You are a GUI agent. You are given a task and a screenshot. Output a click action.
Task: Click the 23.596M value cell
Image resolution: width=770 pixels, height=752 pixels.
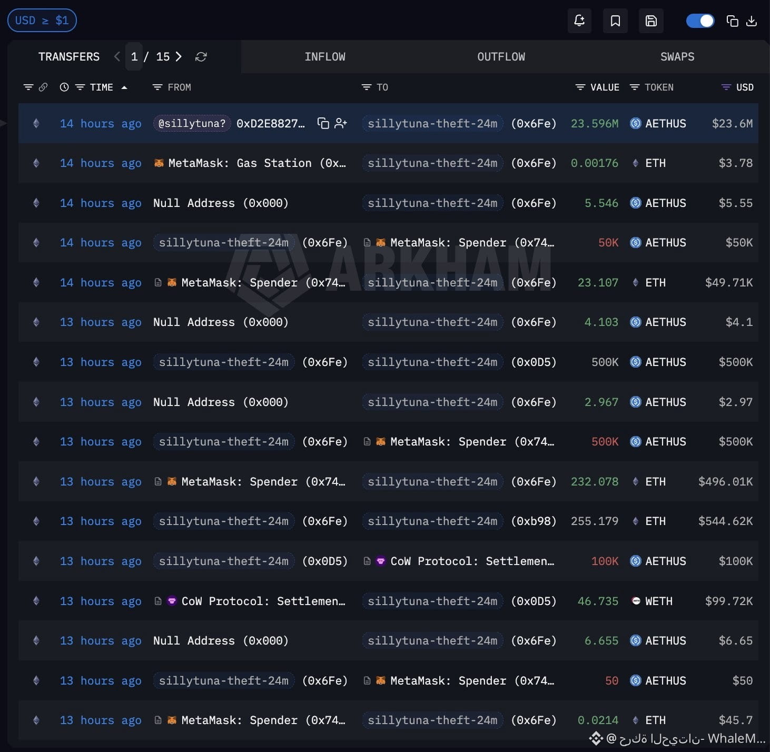click(595, 124)
